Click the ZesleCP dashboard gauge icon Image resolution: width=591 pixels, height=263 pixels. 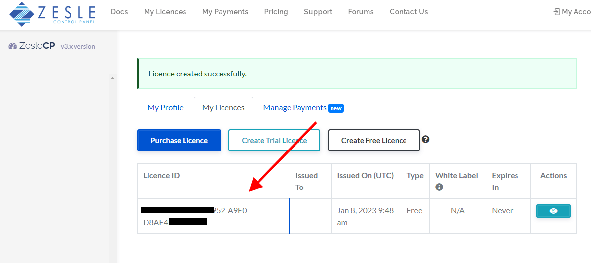12,46
